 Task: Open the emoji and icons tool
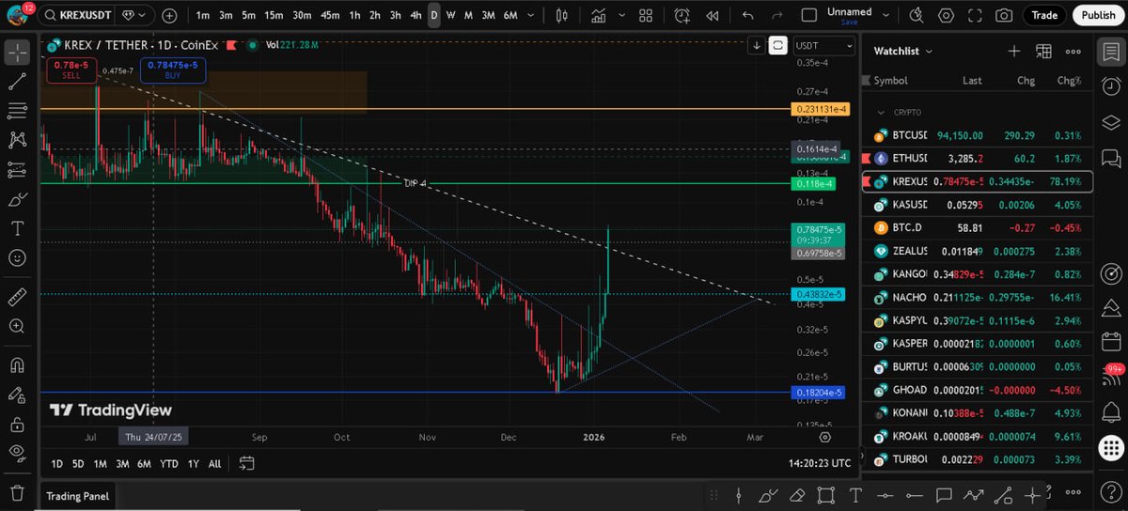pos(17,257)
